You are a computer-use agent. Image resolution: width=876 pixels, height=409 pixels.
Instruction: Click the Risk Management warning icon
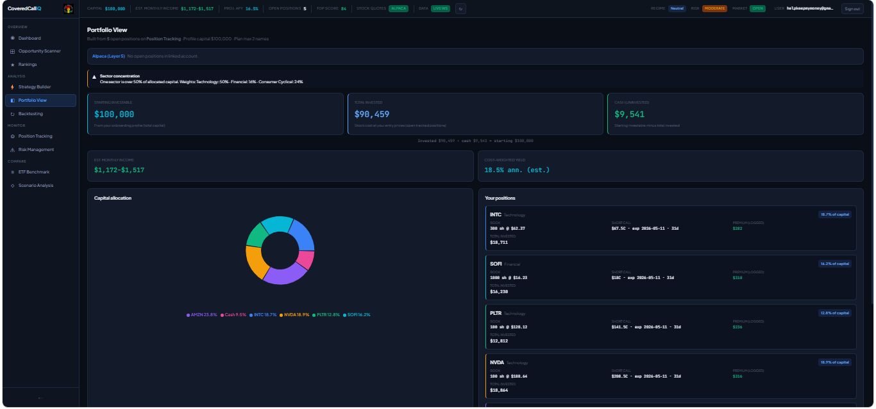tap(12, 150)
